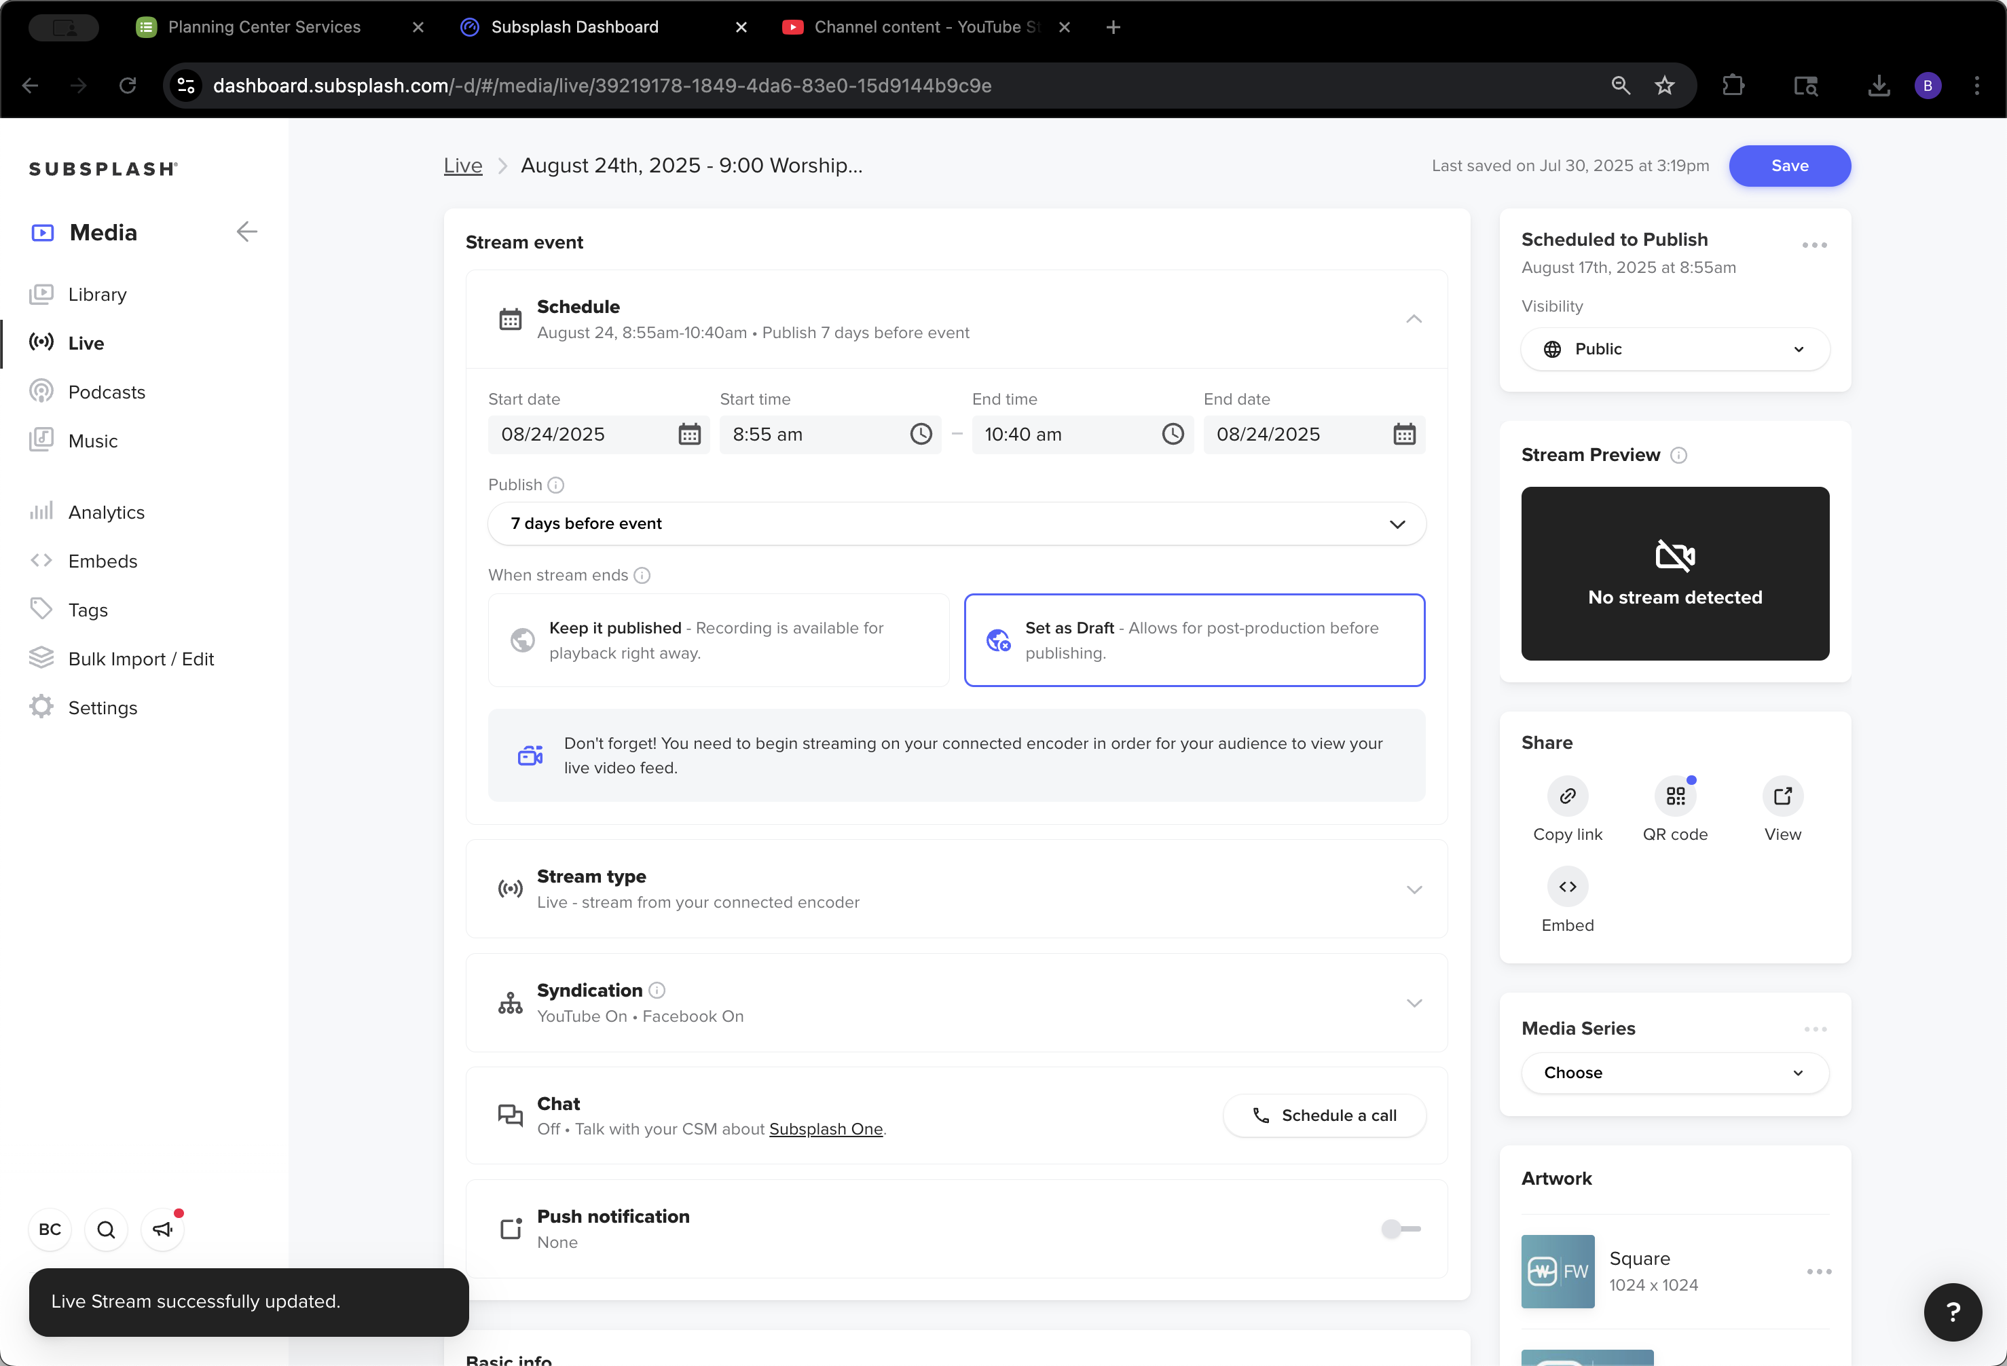This screenshot has height=1366, width=2007.
Task: Select the Keep it published option
Action: pos(718,640)
